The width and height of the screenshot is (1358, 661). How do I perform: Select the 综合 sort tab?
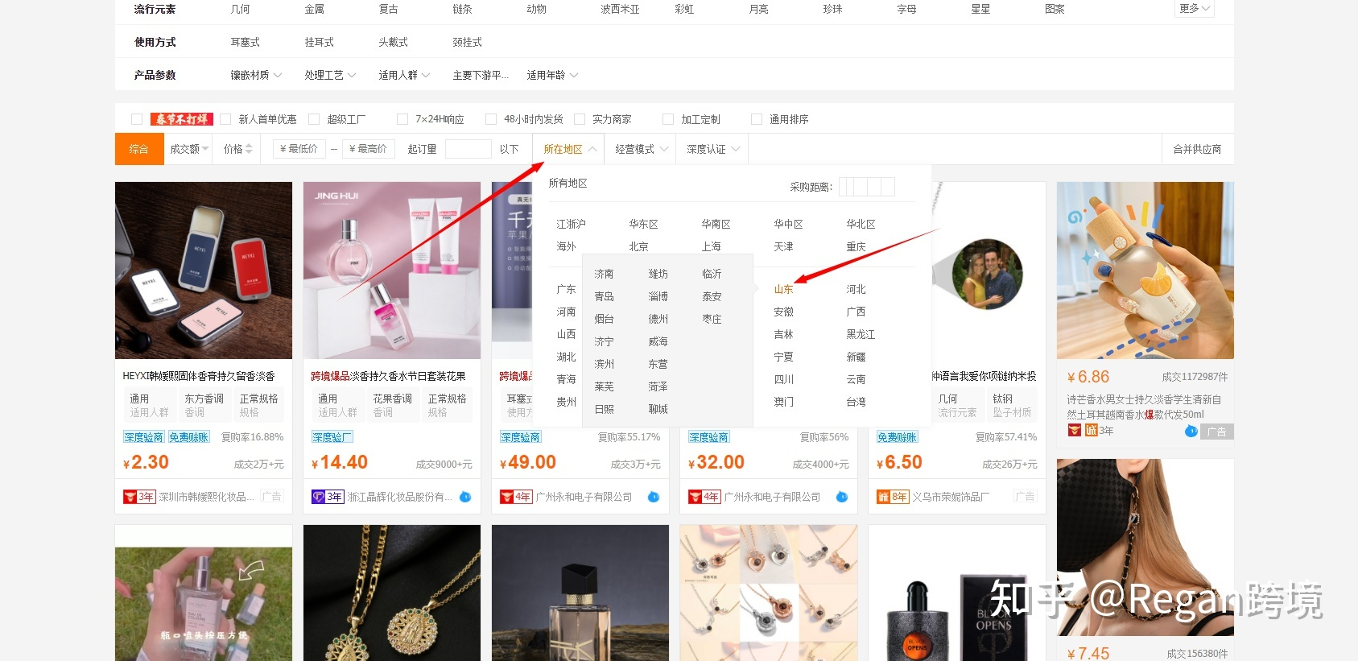tap(139, 149)
